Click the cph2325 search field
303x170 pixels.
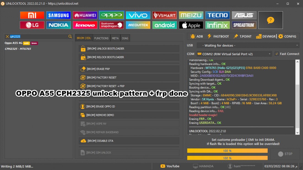point(39,37)
